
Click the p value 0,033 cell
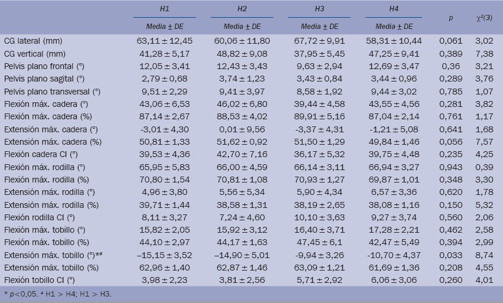click(x=452, y=255)
